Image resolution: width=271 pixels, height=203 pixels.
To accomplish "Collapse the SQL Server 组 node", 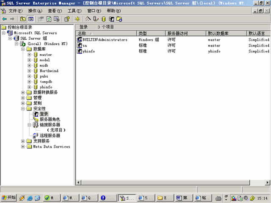I will (10, 38).
